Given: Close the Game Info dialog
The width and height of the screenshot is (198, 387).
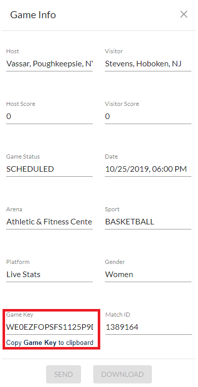Looking at the screenshot, I should coord(184,15).
